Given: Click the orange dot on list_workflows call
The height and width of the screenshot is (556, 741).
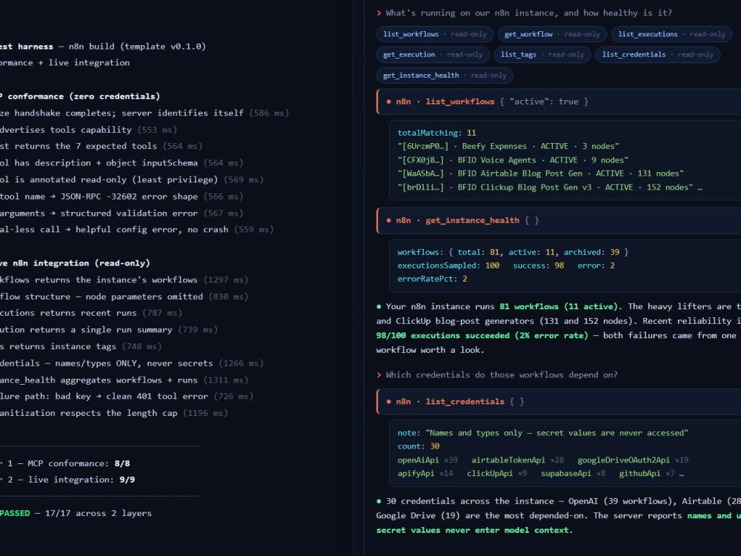Looking at the screenshot, I should tap(388, 102).
